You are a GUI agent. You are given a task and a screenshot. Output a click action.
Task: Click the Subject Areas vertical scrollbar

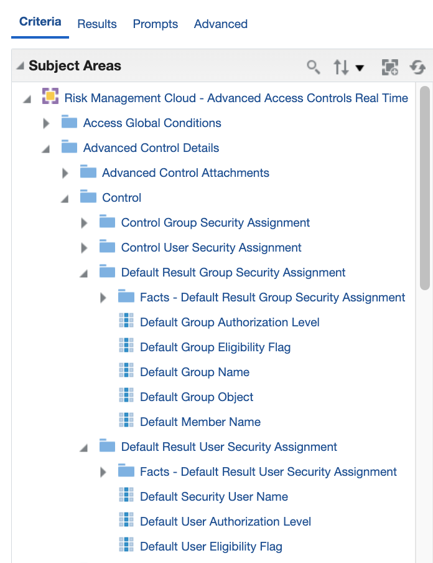[x=425, y=187]
